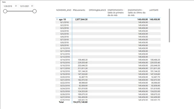Sort by #faturamento column header
194x109 pixels.
[x=79, y=10]
